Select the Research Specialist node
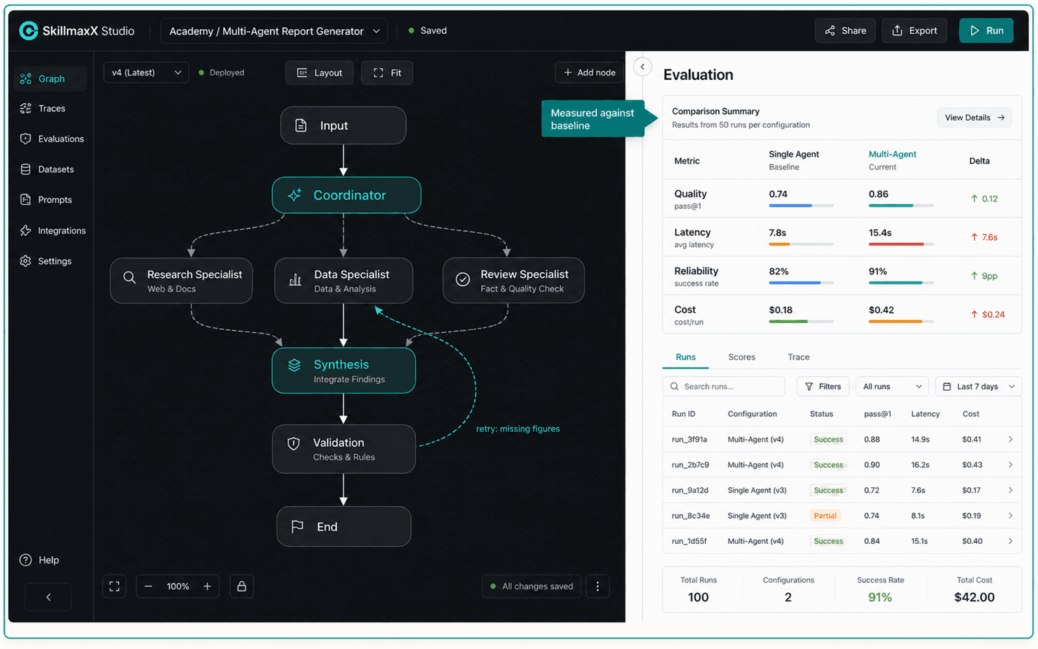Screen dimensions: 1038x649 (181, 281)
